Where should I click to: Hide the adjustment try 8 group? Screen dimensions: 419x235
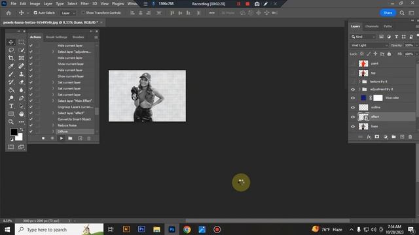[353, 89]
